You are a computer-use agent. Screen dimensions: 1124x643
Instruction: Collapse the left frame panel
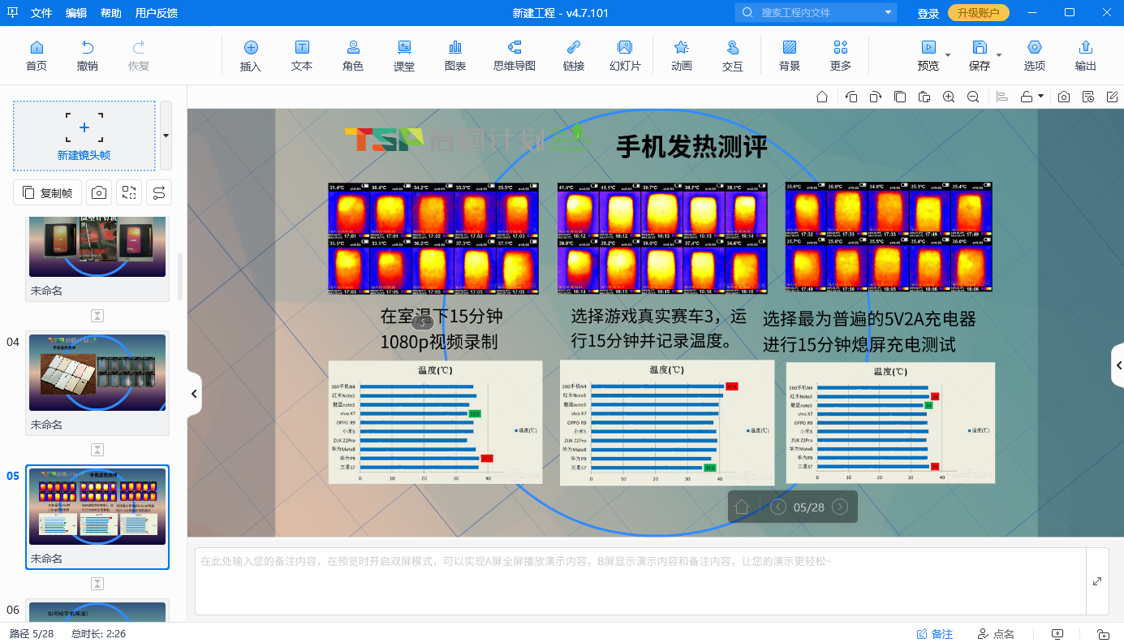coord(194,394)
